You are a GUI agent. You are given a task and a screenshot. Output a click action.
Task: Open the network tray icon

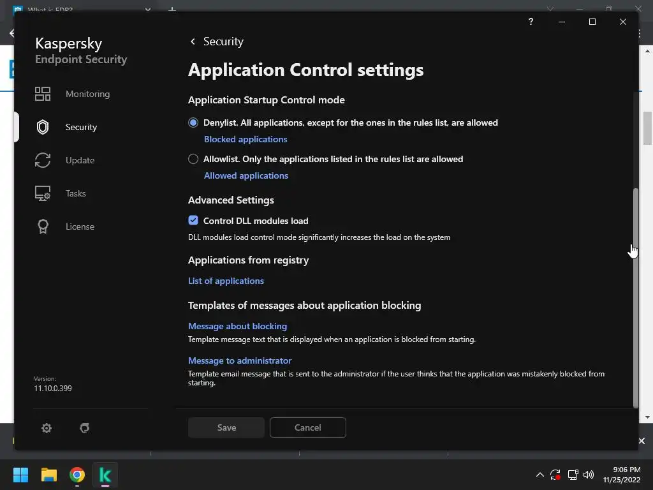coord(573,475)
